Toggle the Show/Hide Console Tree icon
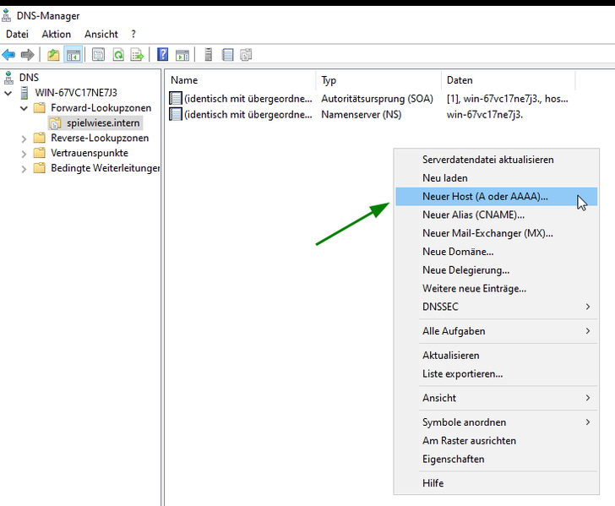 pyautogui.click(x=73, y=55)
